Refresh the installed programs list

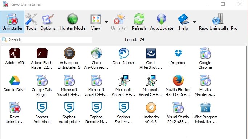tap(139, 22)
